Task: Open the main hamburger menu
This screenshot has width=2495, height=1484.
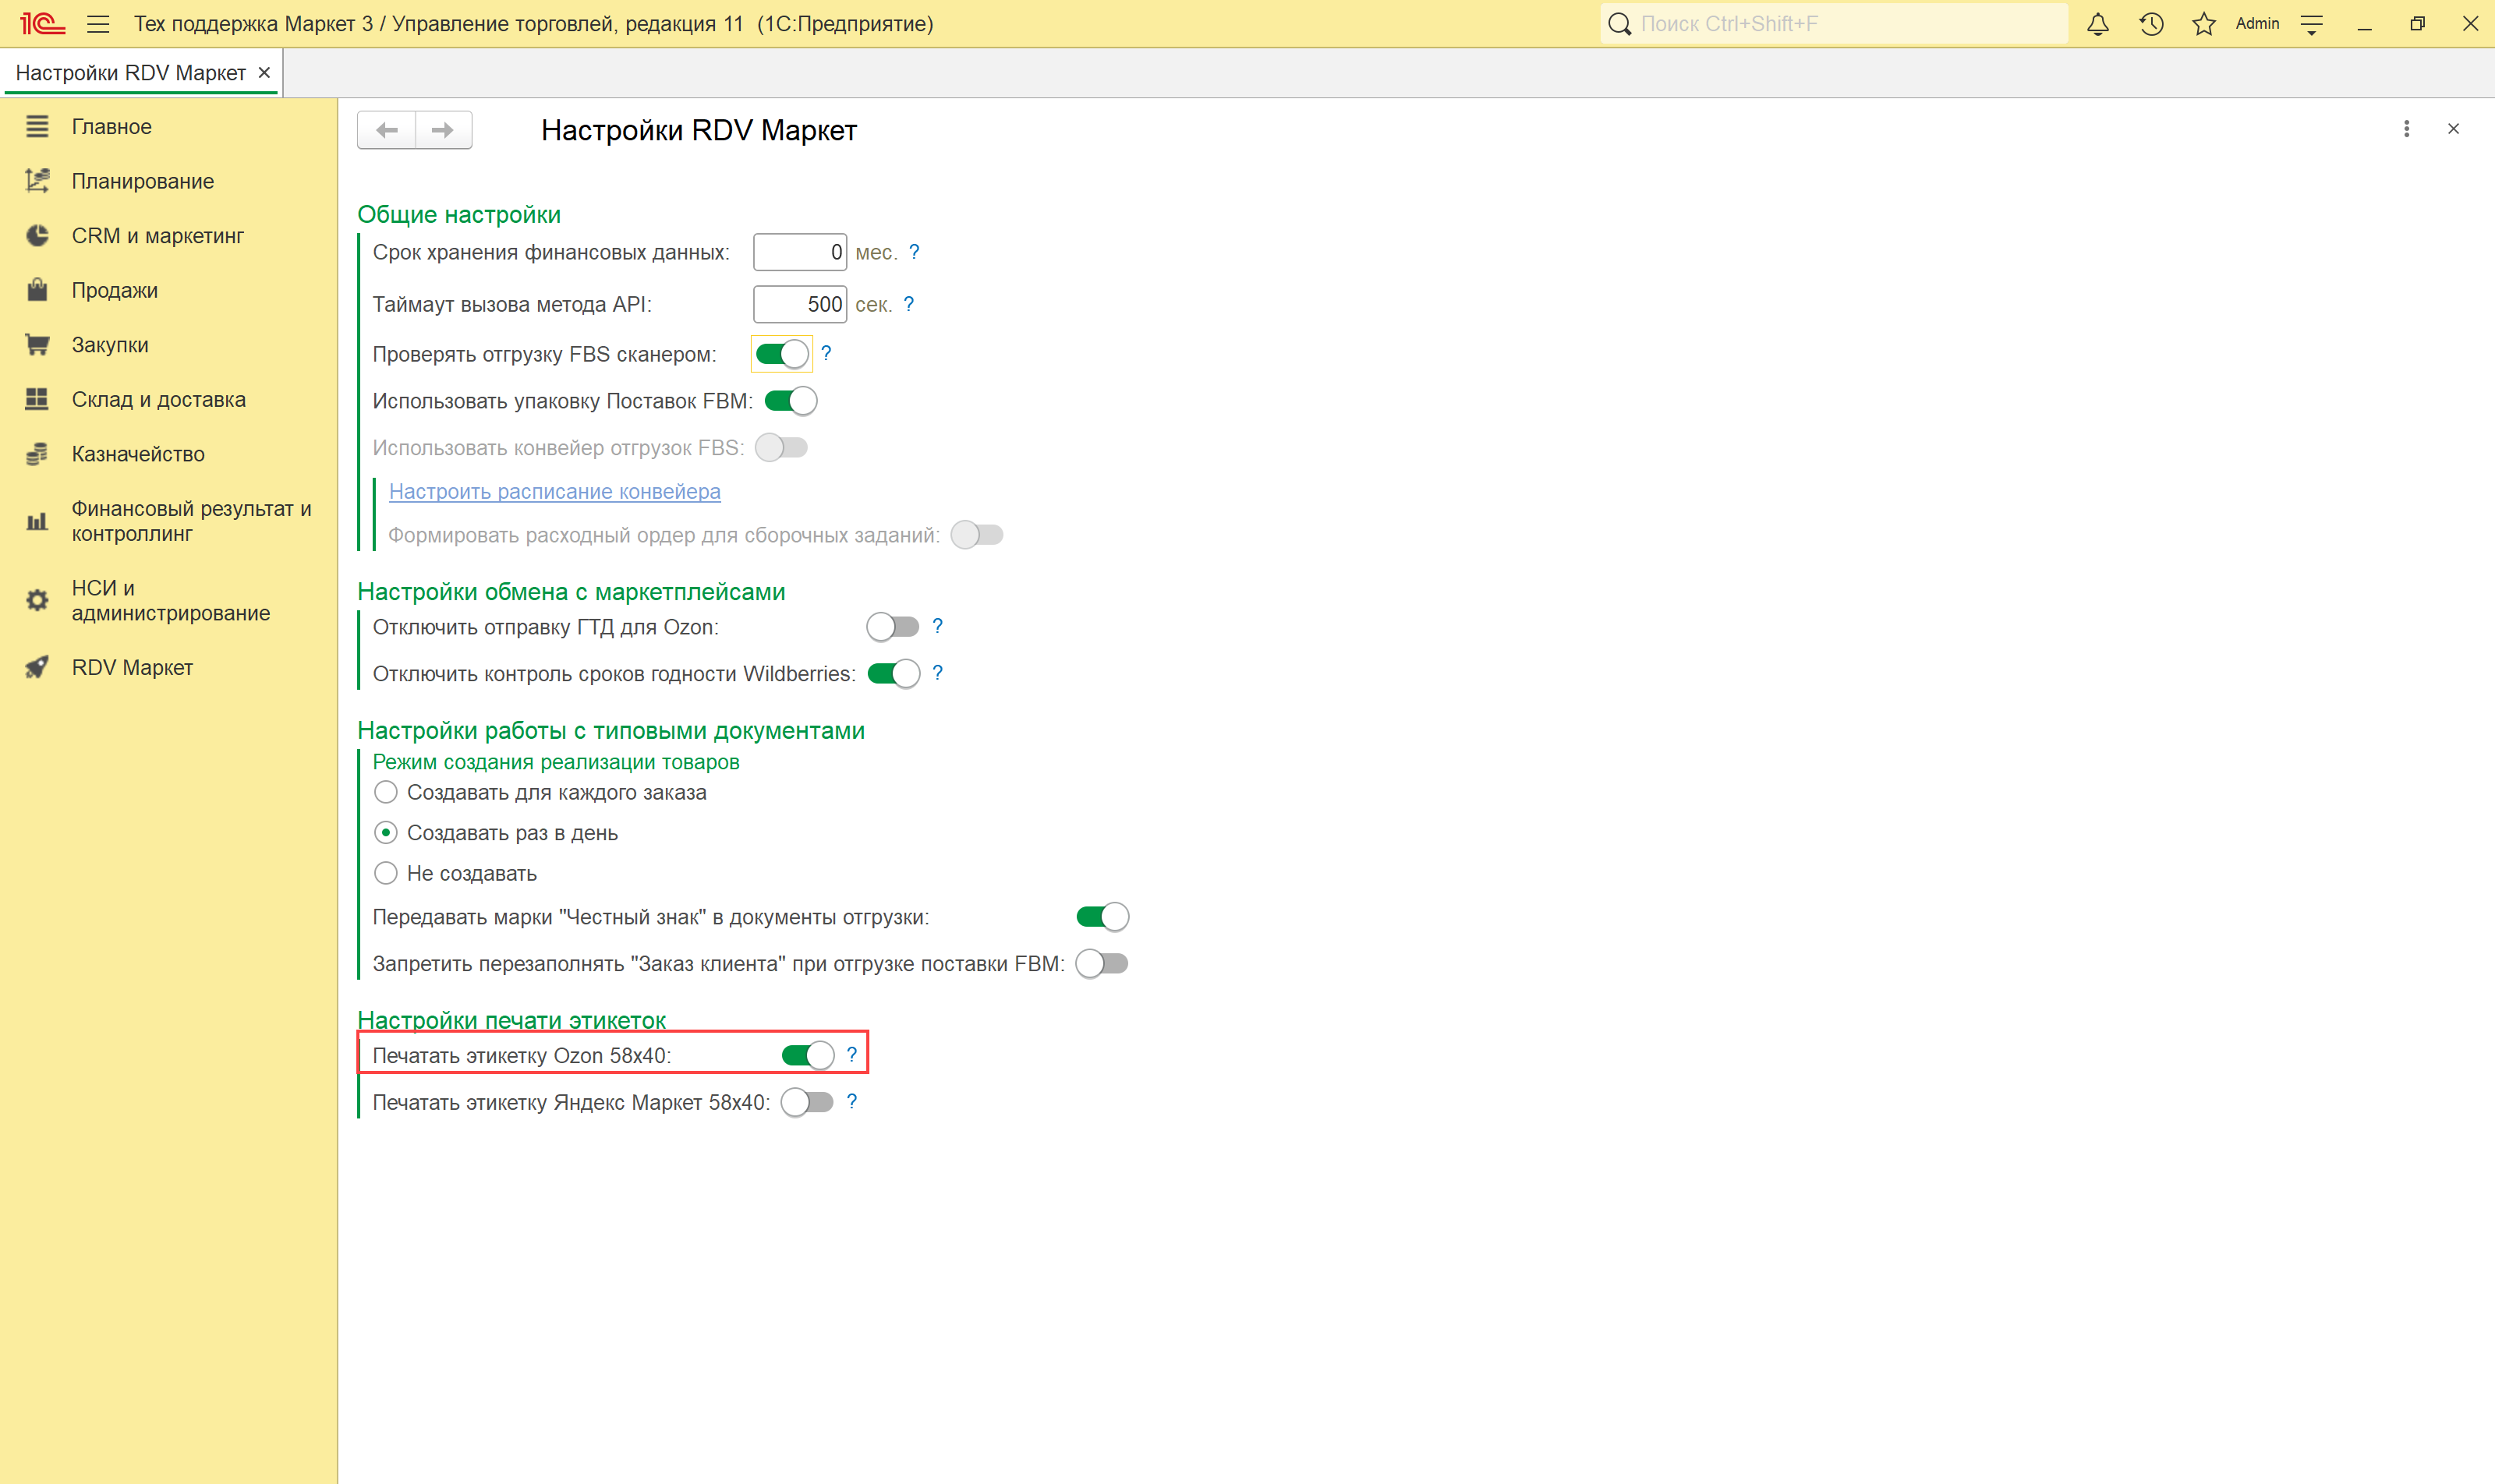Action: tap(98, 24)
